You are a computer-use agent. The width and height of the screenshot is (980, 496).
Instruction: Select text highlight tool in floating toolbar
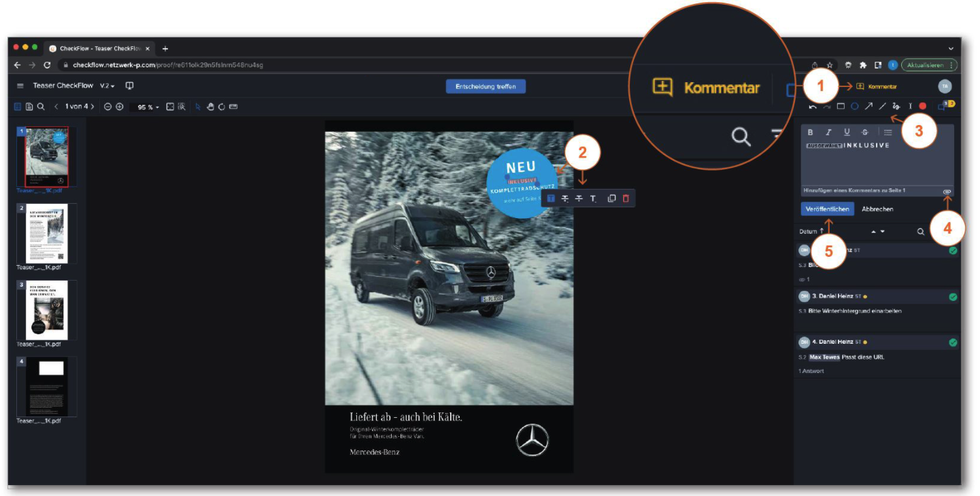pyautogui.click(x=551, y=198)
